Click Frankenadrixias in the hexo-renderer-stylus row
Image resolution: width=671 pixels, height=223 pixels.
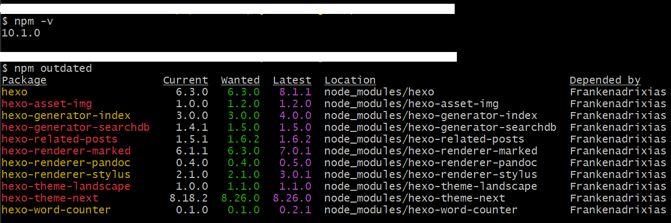pyautogui.click(x=618, y=175)
